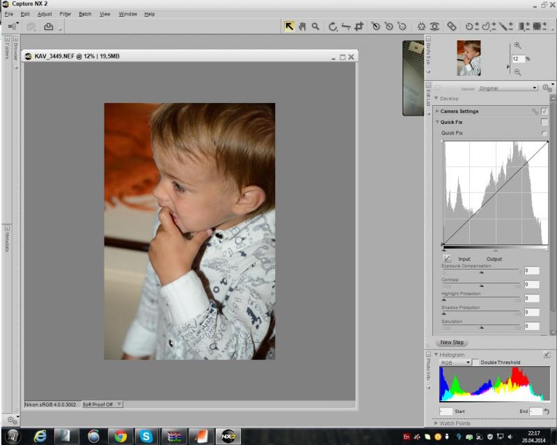Select the Black Control Point tool
Image resolution: width=557 pixels, height=445 pixels.
point(376,26)
